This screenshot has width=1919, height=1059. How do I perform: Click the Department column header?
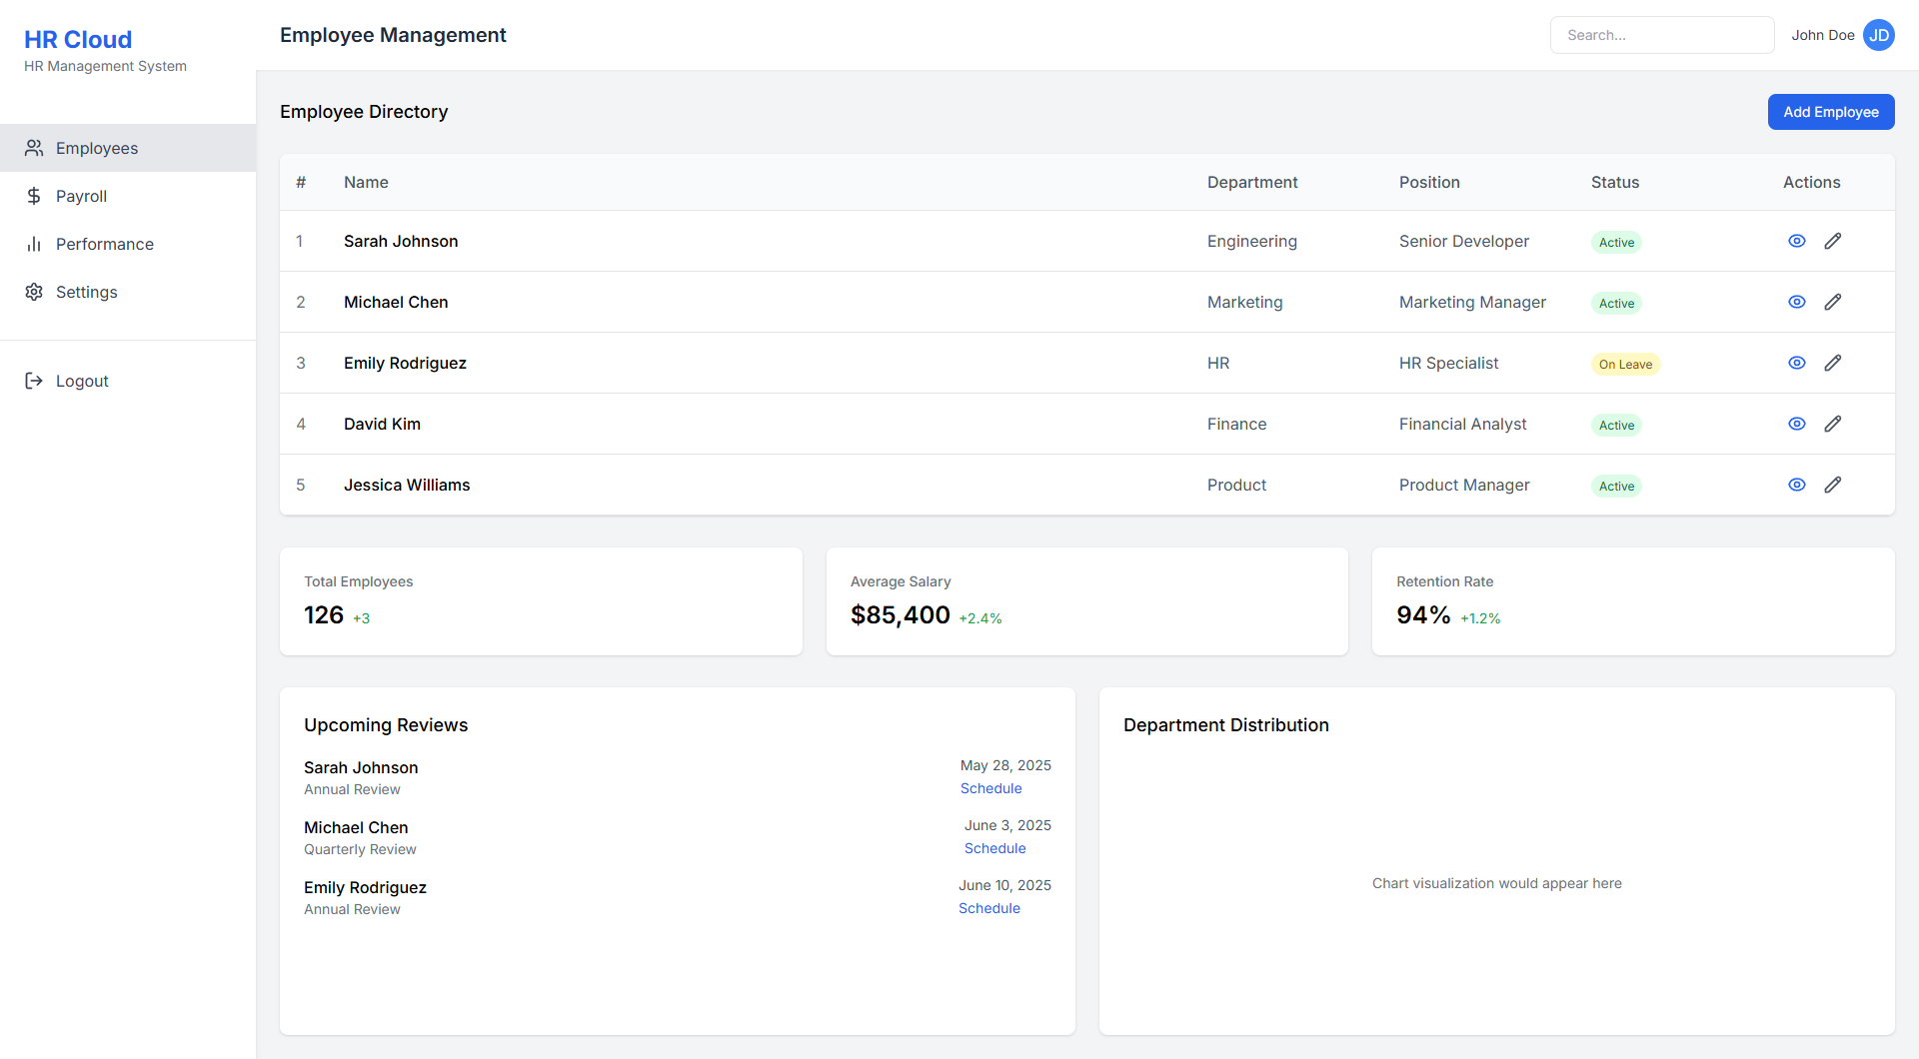click(x=1252, y=182)
